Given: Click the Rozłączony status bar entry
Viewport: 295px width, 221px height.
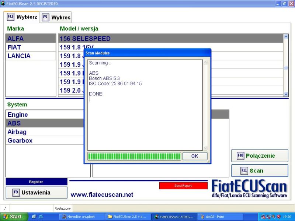Looking at the screenshot, I should (x=62, y=208).
